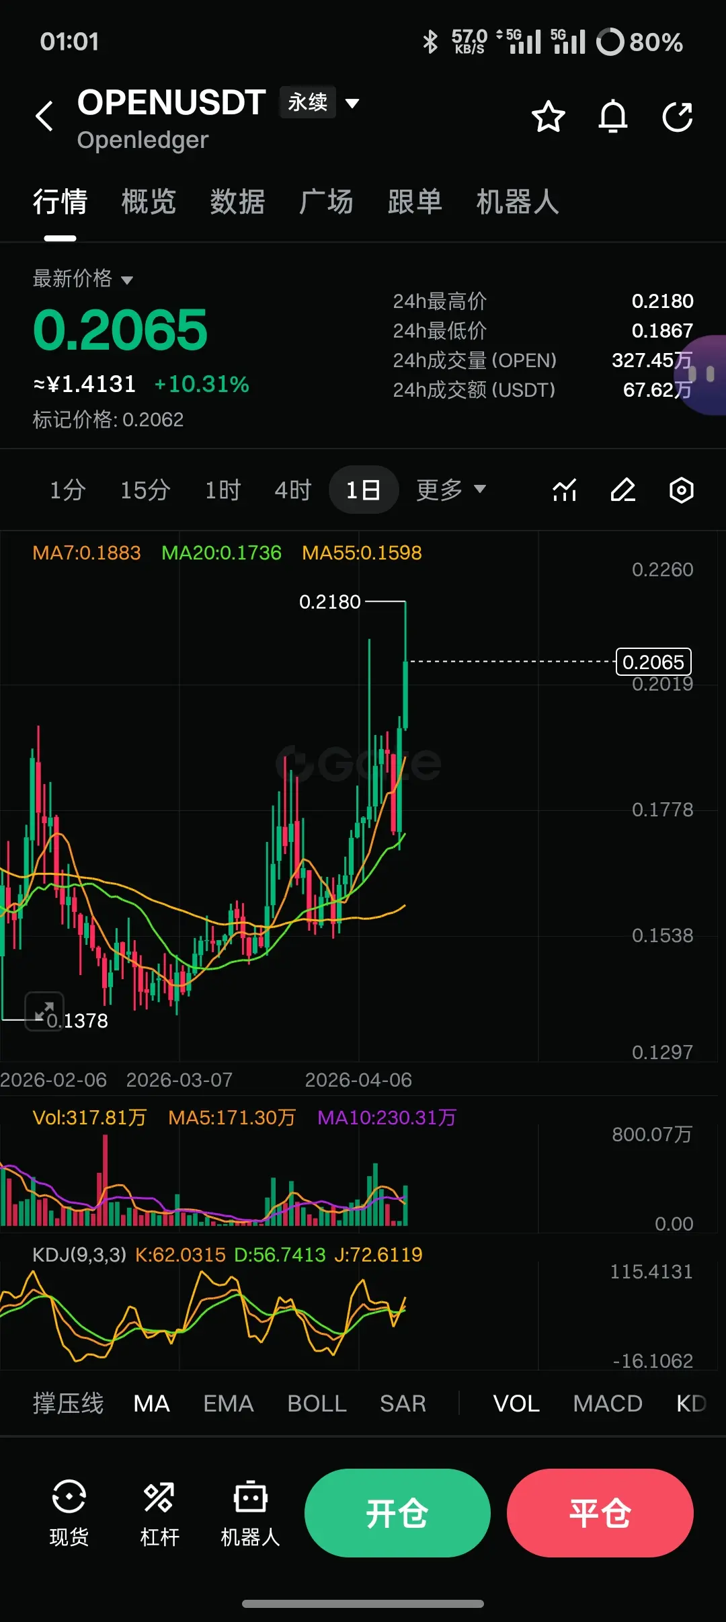This screenshot has width=726, height=1622.
Task: Tap the 24h最高价 value 0.2180
Action: [x=662, y=301]
